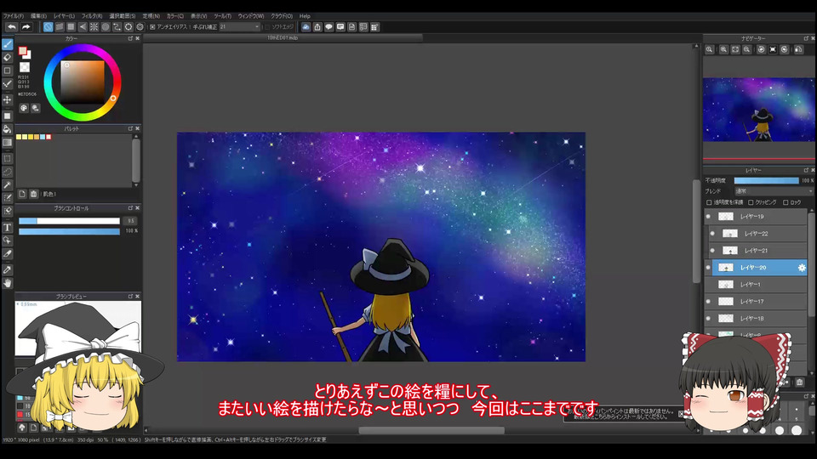Select the Dot tool (square outline icon)
This screenshot has width=817, height=459.
pos(8,71)
